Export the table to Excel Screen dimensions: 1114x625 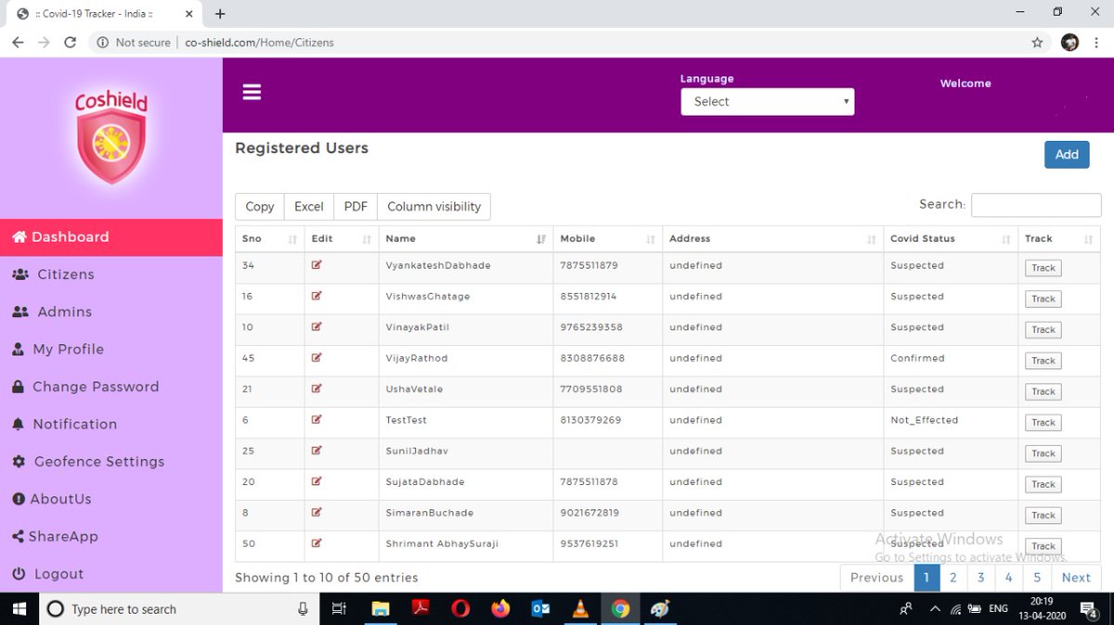(x=309, y=207)
